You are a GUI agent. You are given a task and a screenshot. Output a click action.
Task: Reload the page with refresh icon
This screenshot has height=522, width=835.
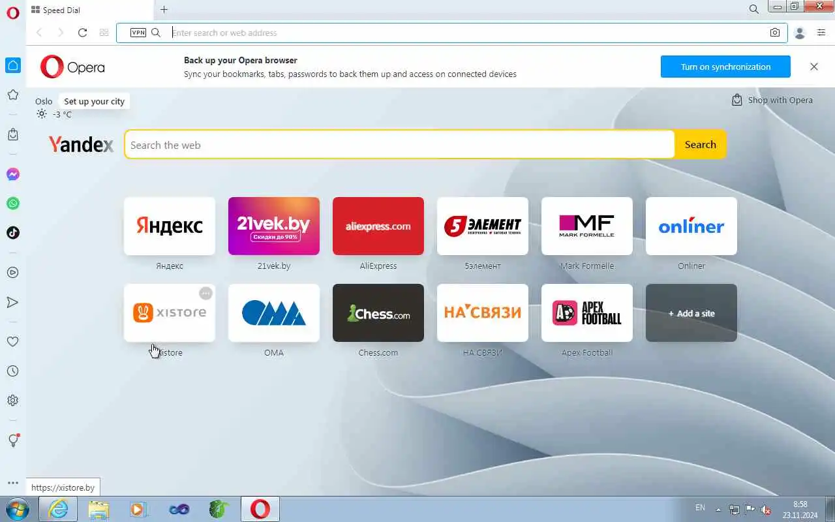(x=82, y=33)
